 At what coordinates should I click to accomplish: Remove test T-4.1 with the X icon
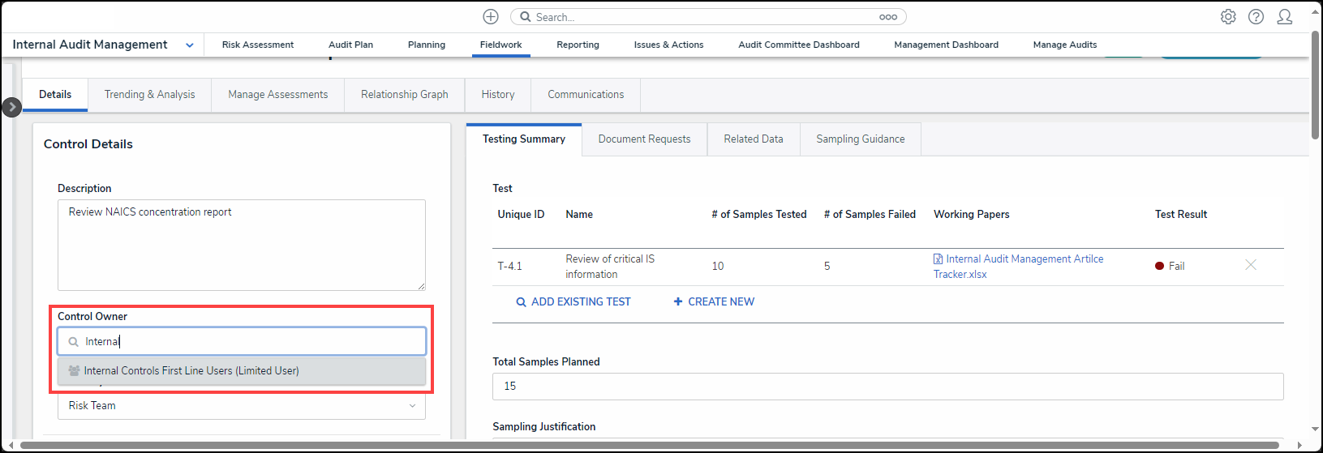1250,265
